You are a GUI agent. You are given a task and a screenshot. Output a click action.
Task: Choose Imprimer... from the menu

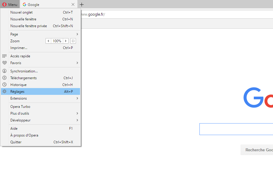(40, 48)
